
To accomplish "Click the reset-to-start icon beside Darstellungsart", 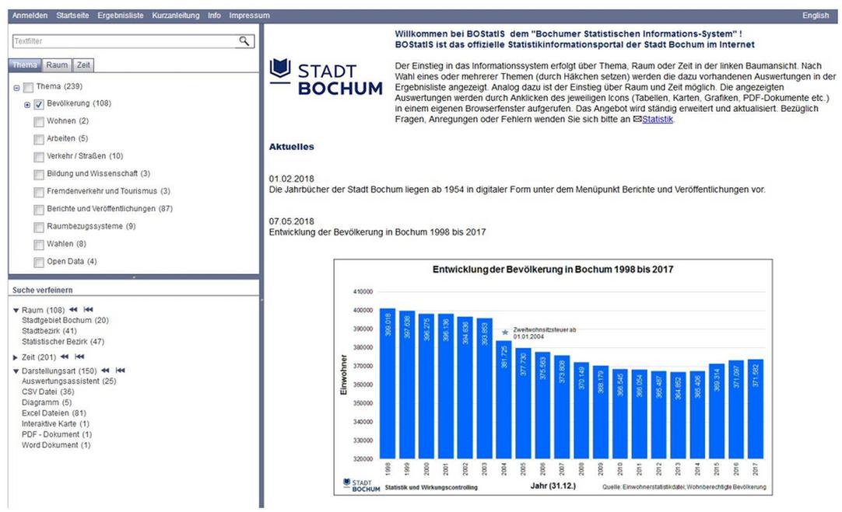I will 119,371.
